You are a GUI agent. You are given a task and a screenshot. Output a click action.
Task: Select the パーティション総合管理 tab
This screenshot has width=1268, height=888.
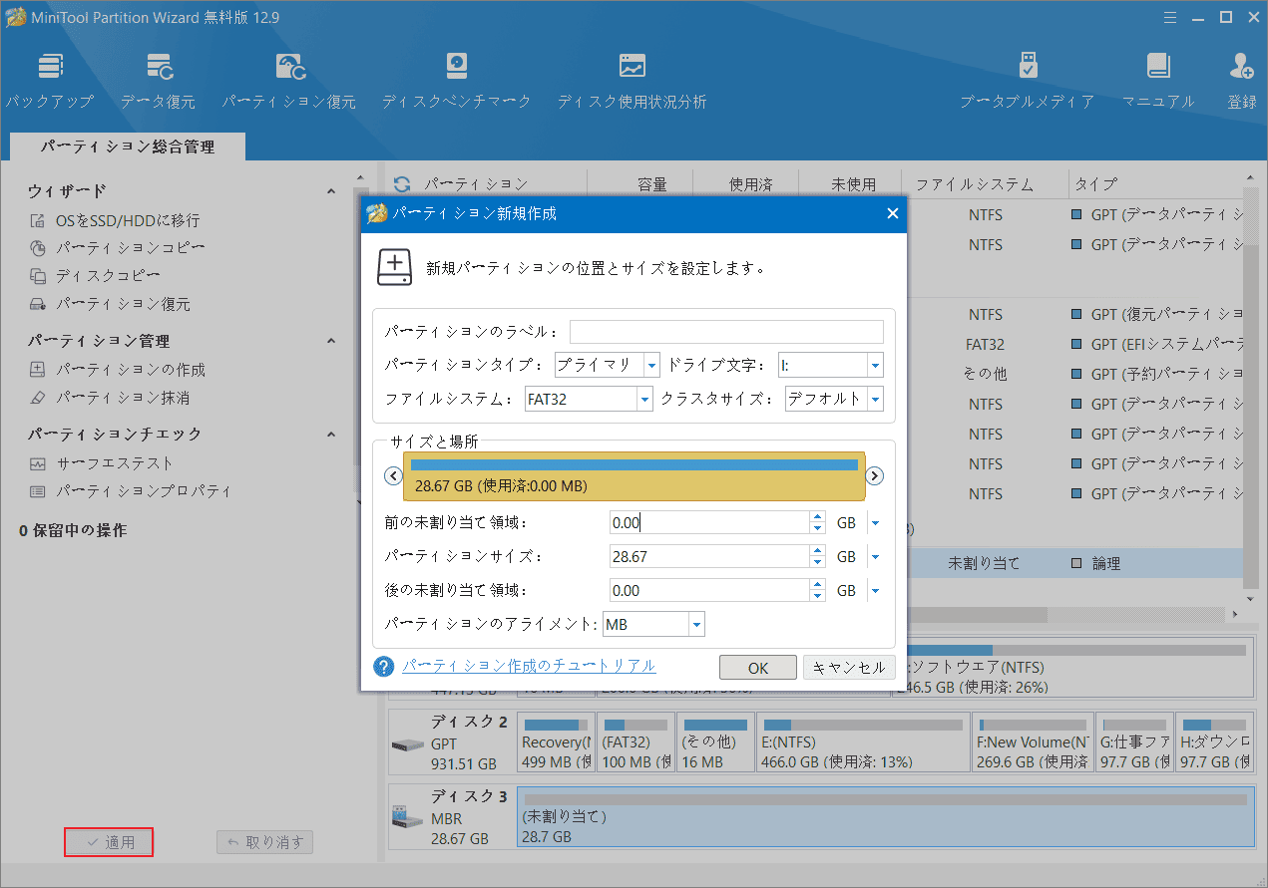(128, 147)
